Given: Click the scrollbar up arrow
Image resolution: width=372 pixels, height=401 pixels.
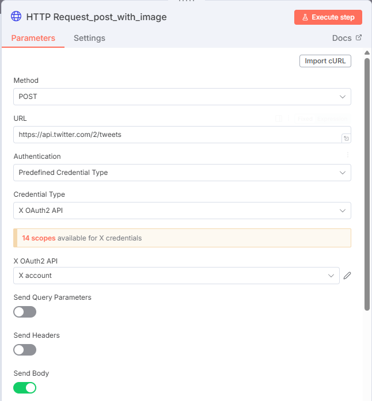Looking at the screenshot, I should pyautogui.click(x=367, y=53).
